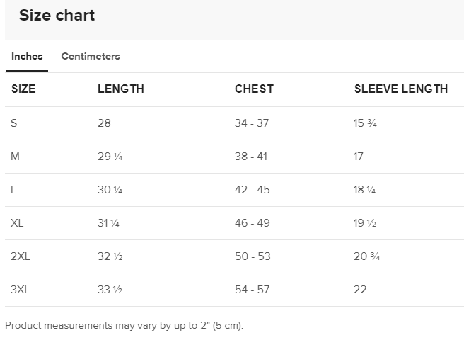Image resolution: width=464 pixels, height=345 pixels.
Task: Click the Size chart heading
Action: 57,16
